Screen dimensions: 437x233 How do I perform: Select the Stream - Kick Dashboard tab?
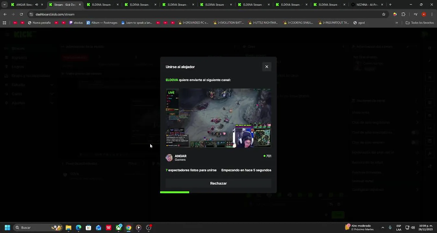click(65, 5)
